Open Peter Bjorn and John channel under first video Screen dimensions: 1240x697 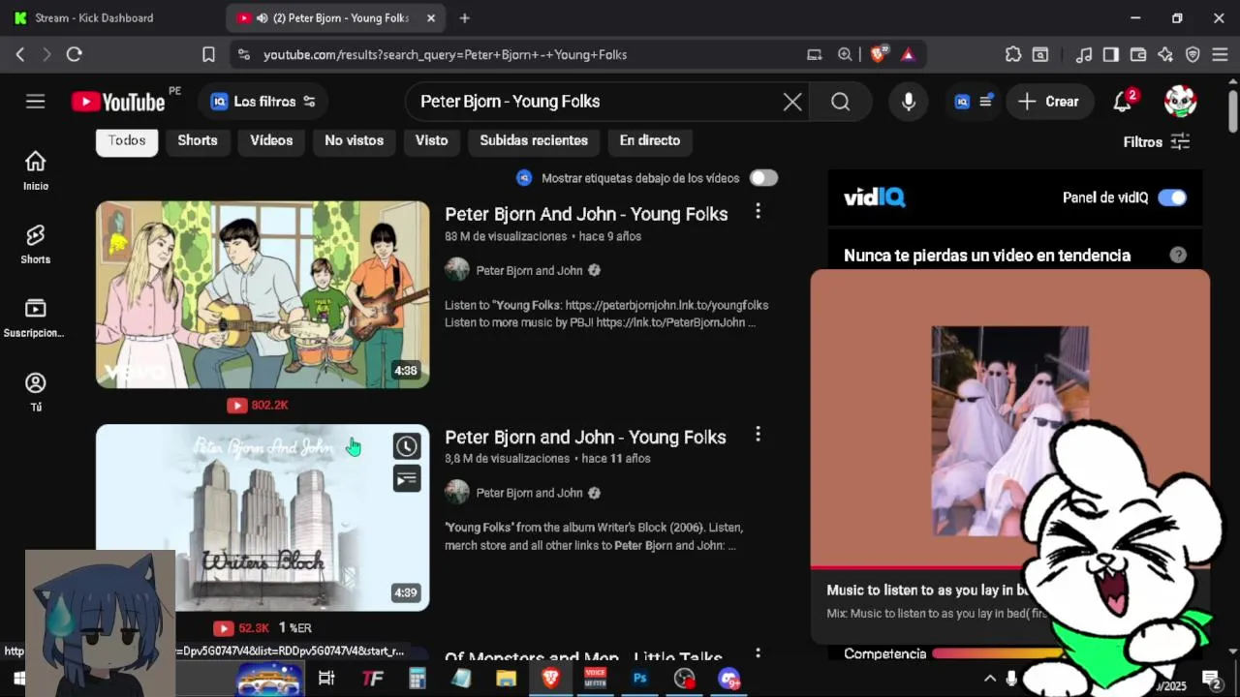[x=529, y=270]
